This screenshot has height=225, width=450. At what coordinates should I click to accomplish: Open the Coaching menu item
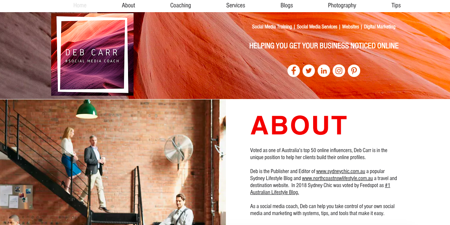click(x=181, y=6)
